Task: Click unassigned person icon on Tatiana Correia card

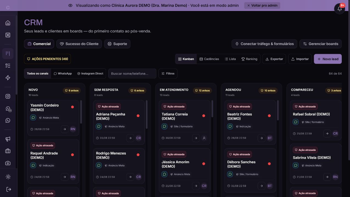Action: [204, 138]
